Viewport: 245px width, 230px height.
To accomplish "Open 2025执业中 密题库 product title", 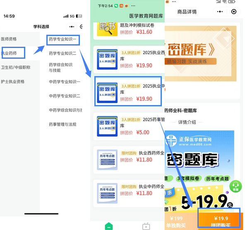I will pos(142,89).
